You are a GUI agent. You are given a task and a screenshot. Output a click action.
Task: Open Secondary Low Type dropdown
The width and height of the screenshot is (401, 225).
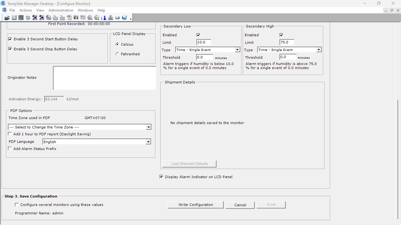[237, 50]
